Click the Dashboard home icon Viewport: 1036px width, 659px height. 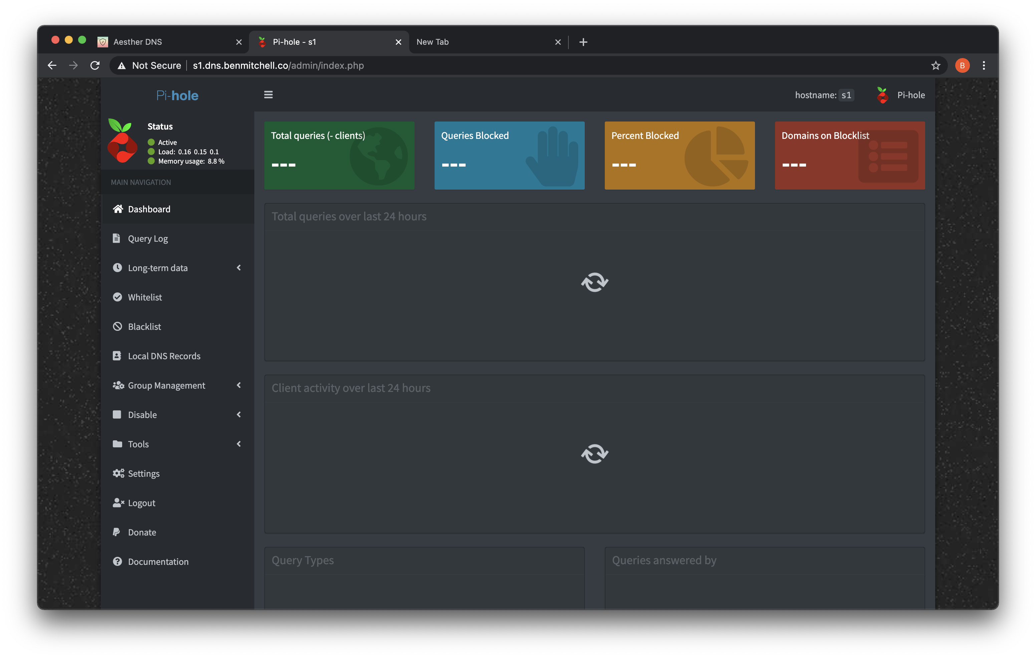[x=117, y=209]
